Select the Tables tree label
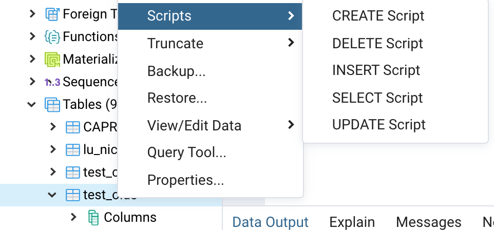 tap(90, 105)
